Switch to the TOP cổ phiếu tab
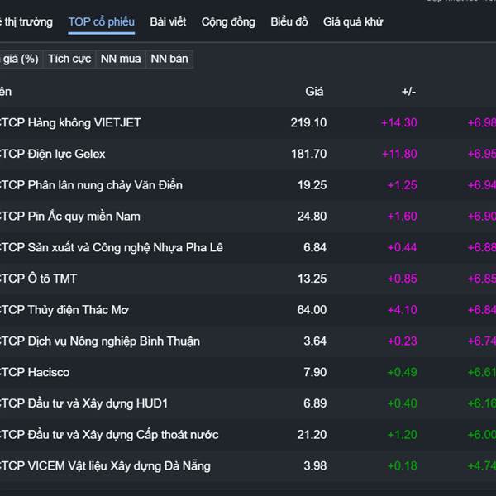This screenshot has width=496, height=496. (101, 22)
